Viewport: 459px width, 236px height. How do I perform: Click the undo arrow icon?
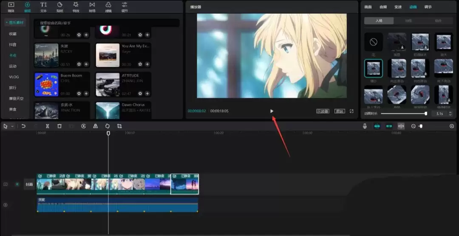pos(23,126)
